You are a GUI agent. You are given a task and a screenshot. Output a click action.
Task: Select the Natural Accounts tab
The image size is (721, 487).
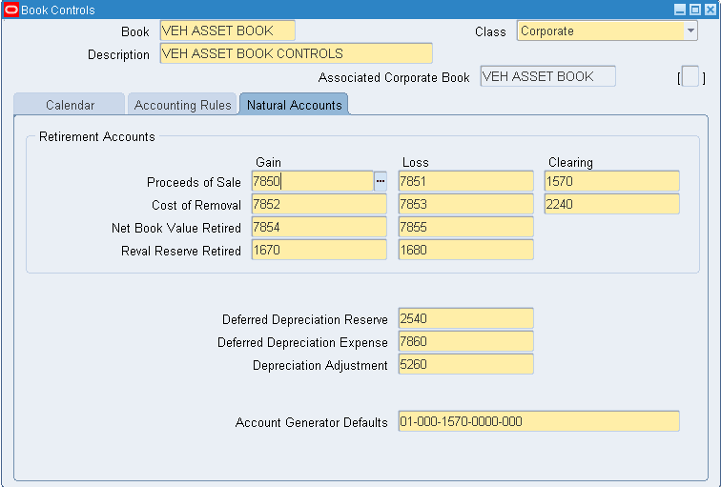[x=294, y=105]
